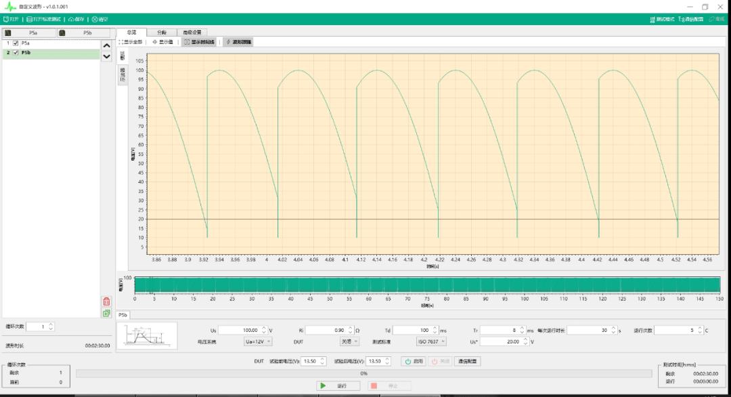Click the Us* field showing 20.00
731x397 pixels.
tap(504, 341)
